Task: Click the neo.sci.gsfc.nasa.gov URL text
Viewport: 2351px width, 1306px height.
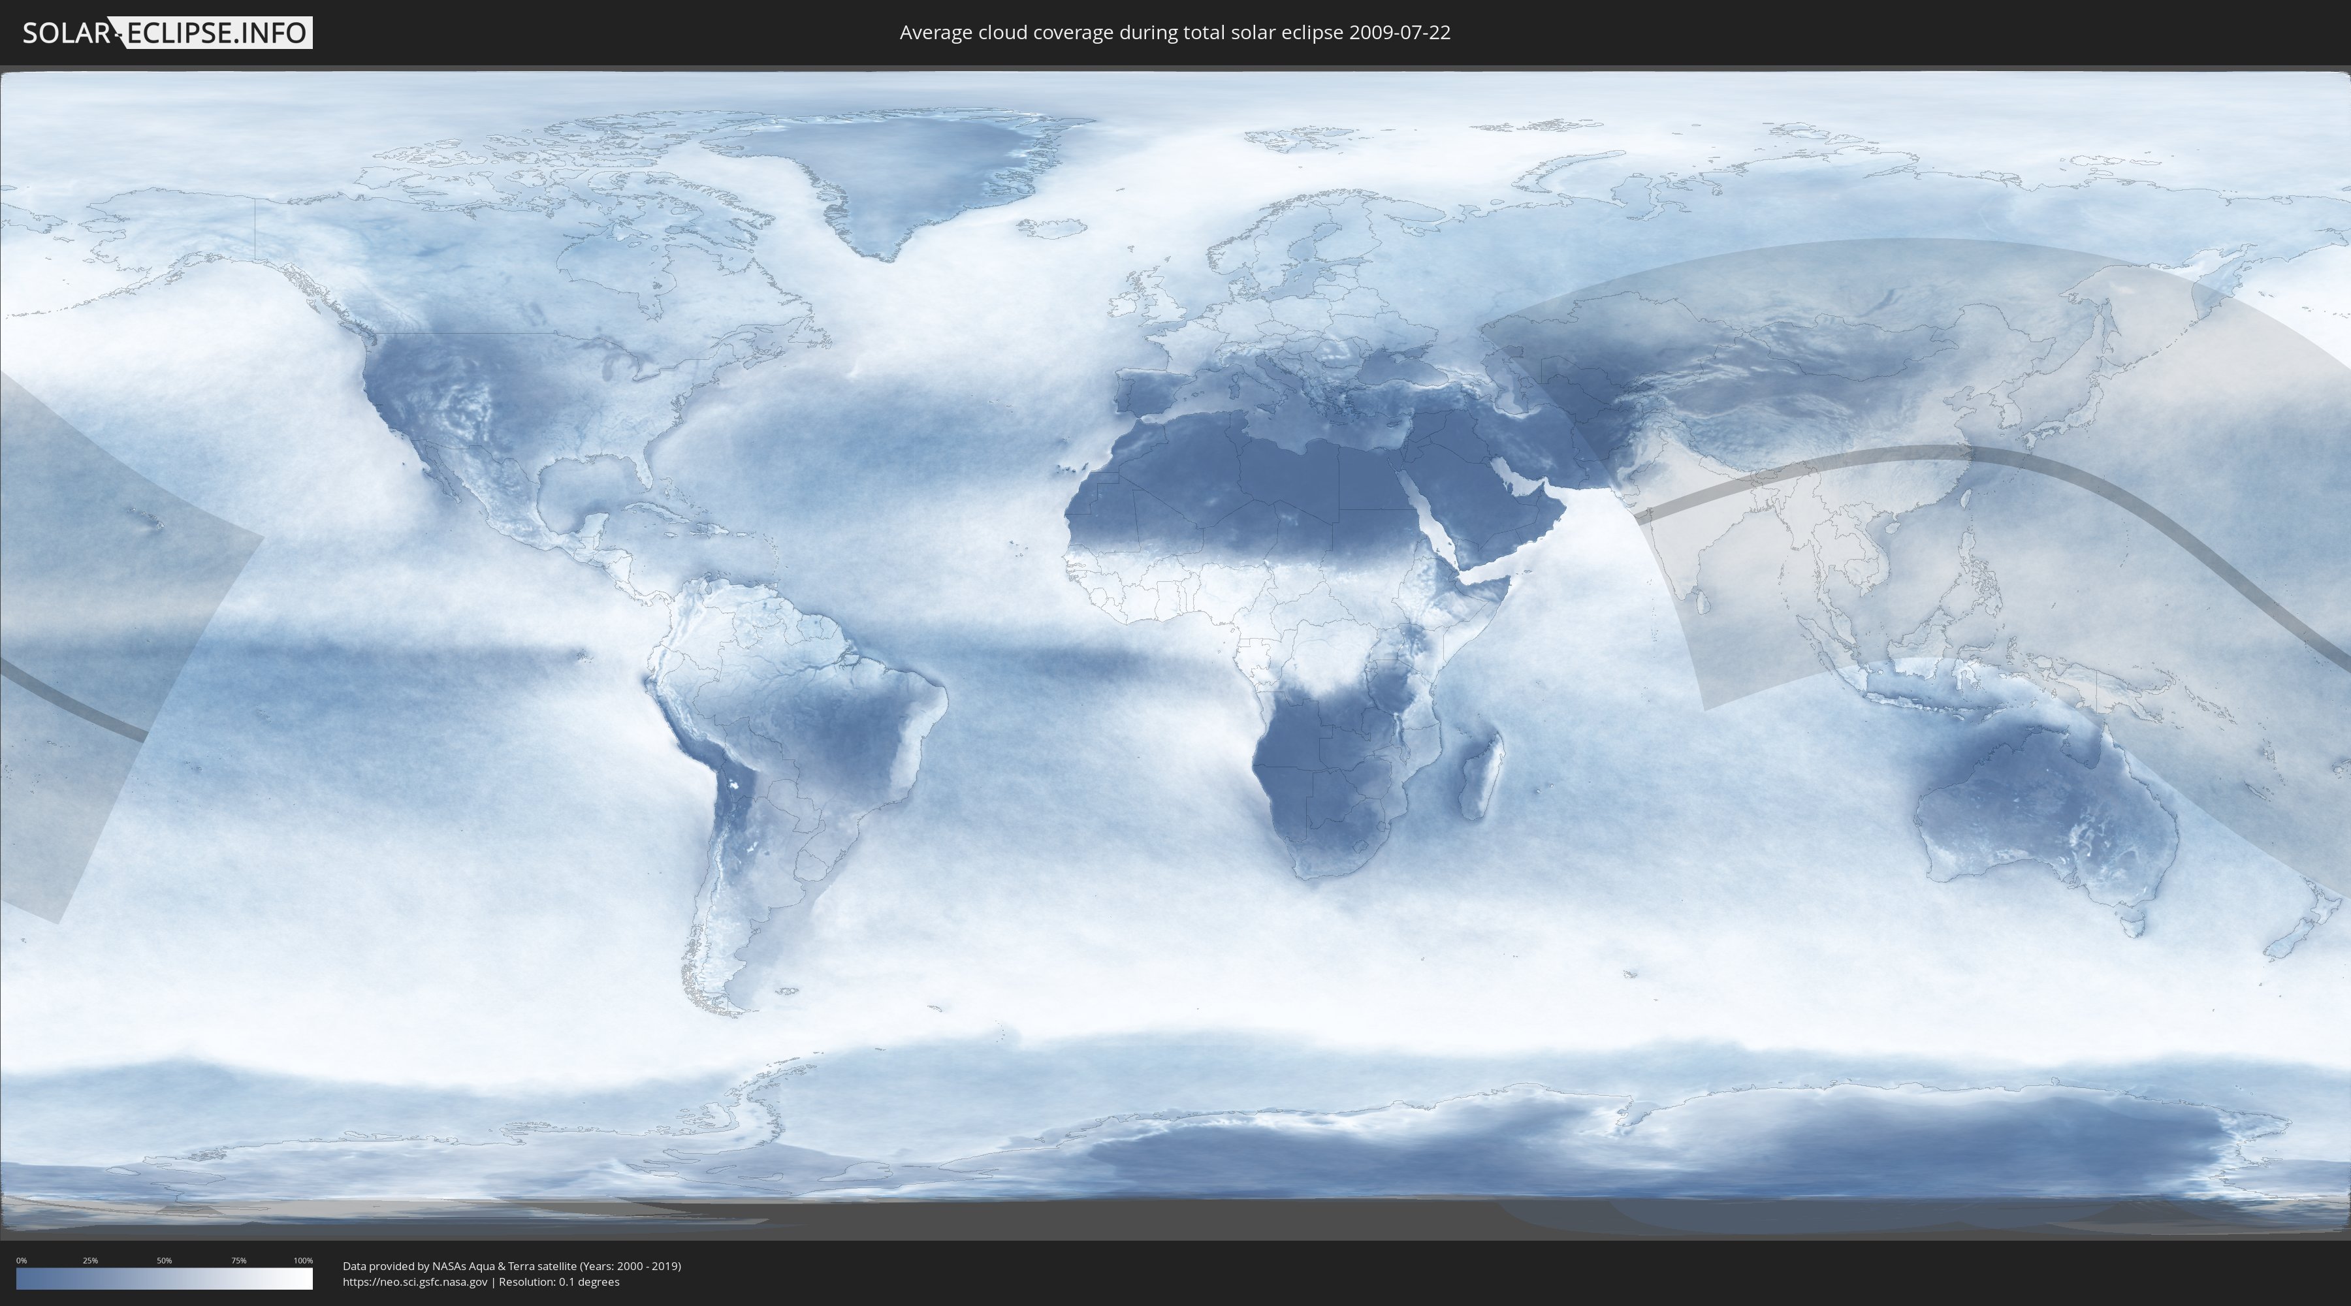Action: [x=415, y=1282]
